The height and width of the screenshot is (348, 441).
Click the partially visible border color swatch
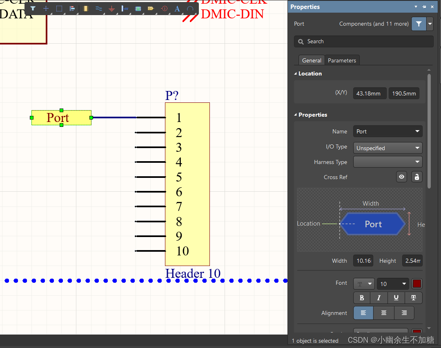417,331
